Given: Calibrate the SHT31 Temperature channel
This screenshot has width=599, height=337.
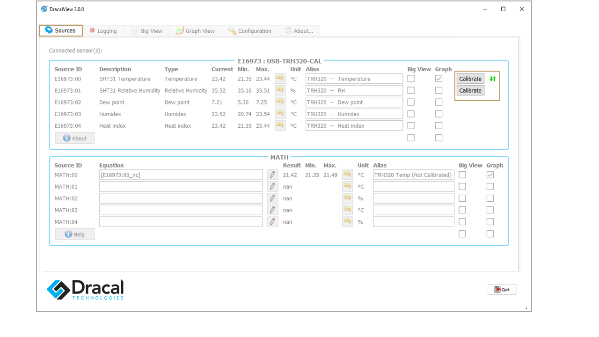Looking at the screenshot, I should [x=470, y=79].
